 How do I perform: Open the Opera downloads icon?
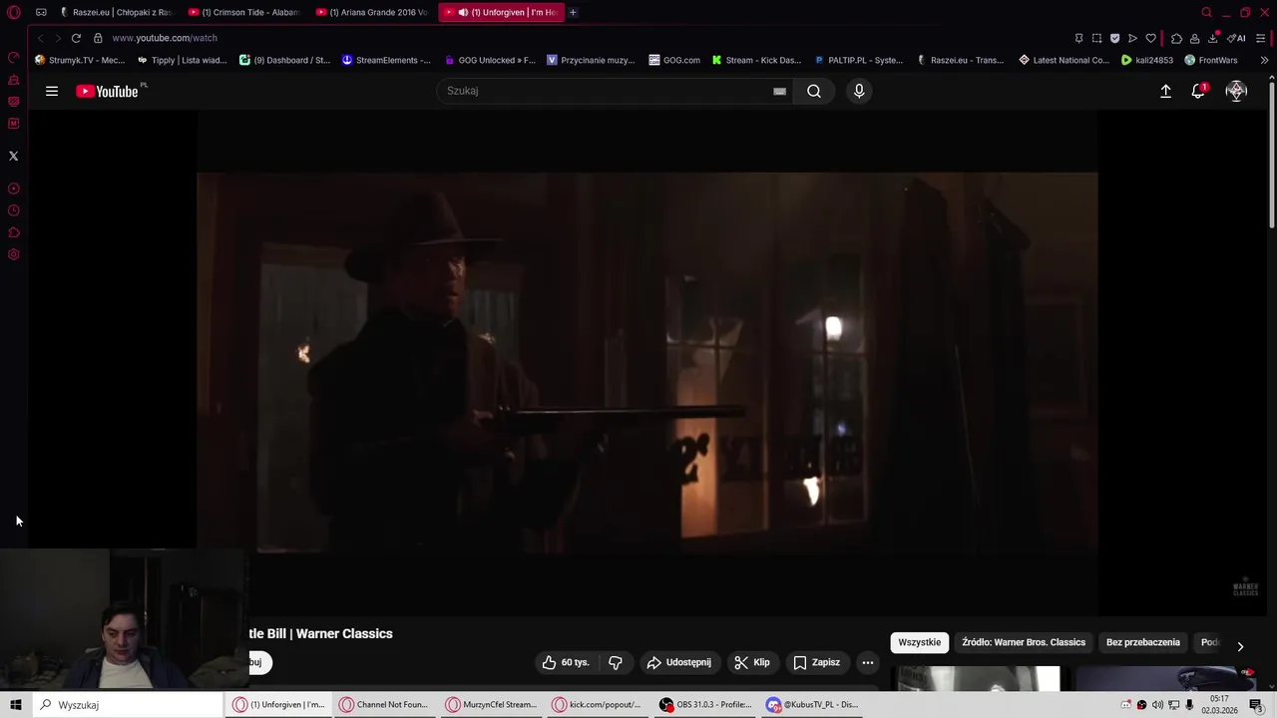pyautogui.click(x=1213, y=38)
